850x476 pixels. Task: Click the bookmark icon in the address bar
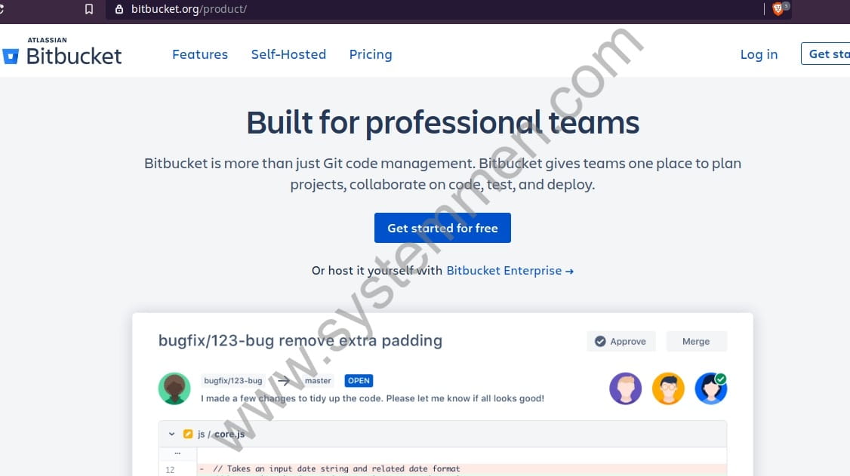tap(89, 9)
